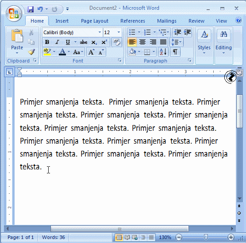
Task: Open the Font dialog launcher
Action: pyautogui.click(x=120, y=60)
